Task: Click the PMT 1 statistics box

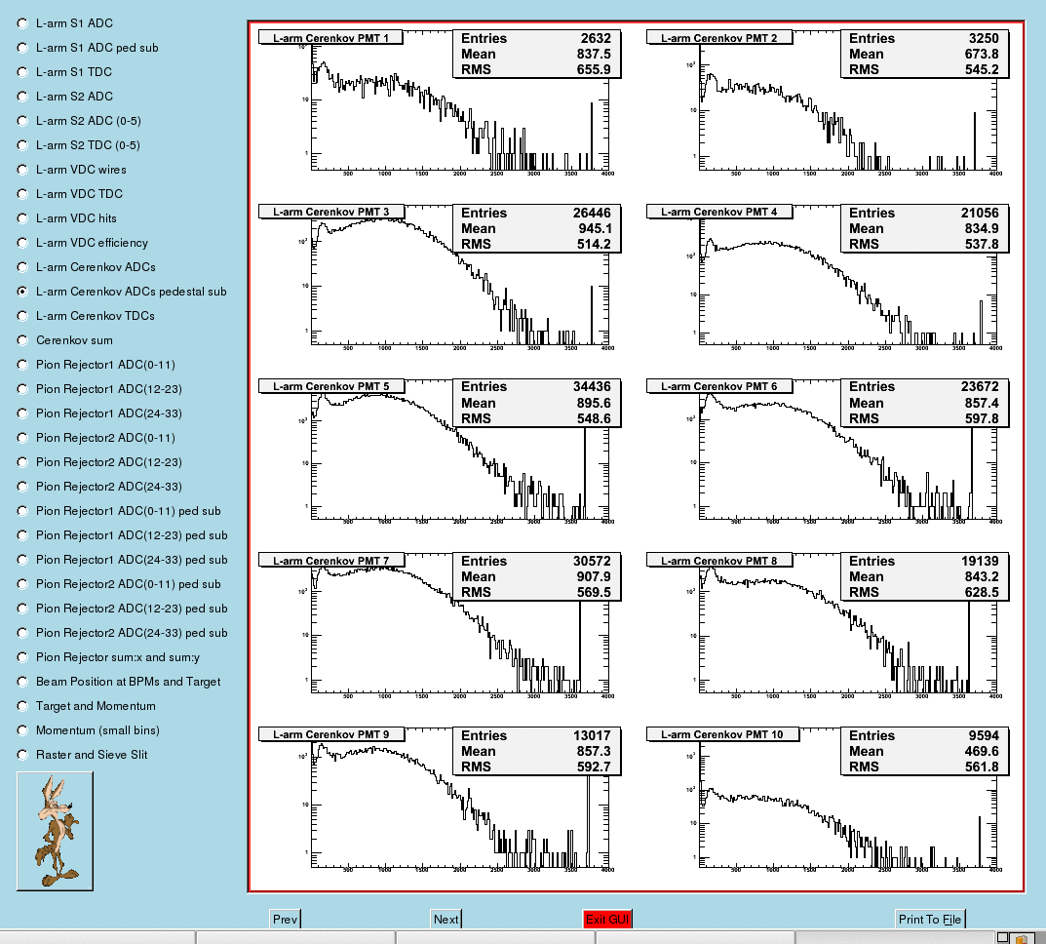Action: click(536, 54)
